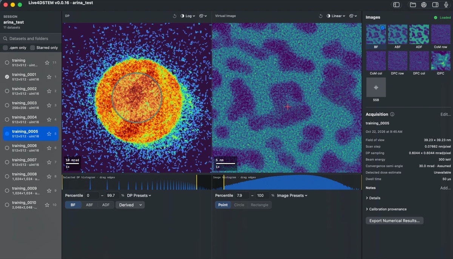Open the DP Presets dropdown
This screenshot has width=453, height=259.
[x=139, y=196]
